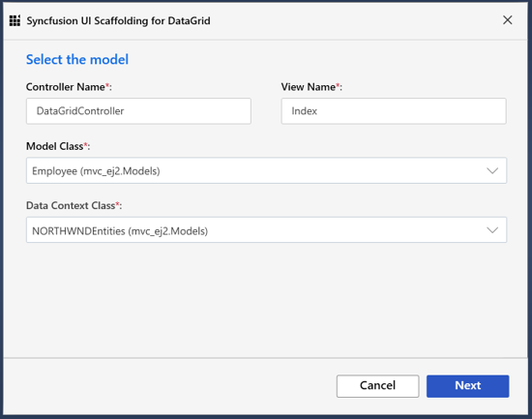The width and height of the screenshot is (532, 419).
Task: Click the dialog title 'Syncfusion UI Scaffolding for DataGrid'
Action: pos(118,20)
